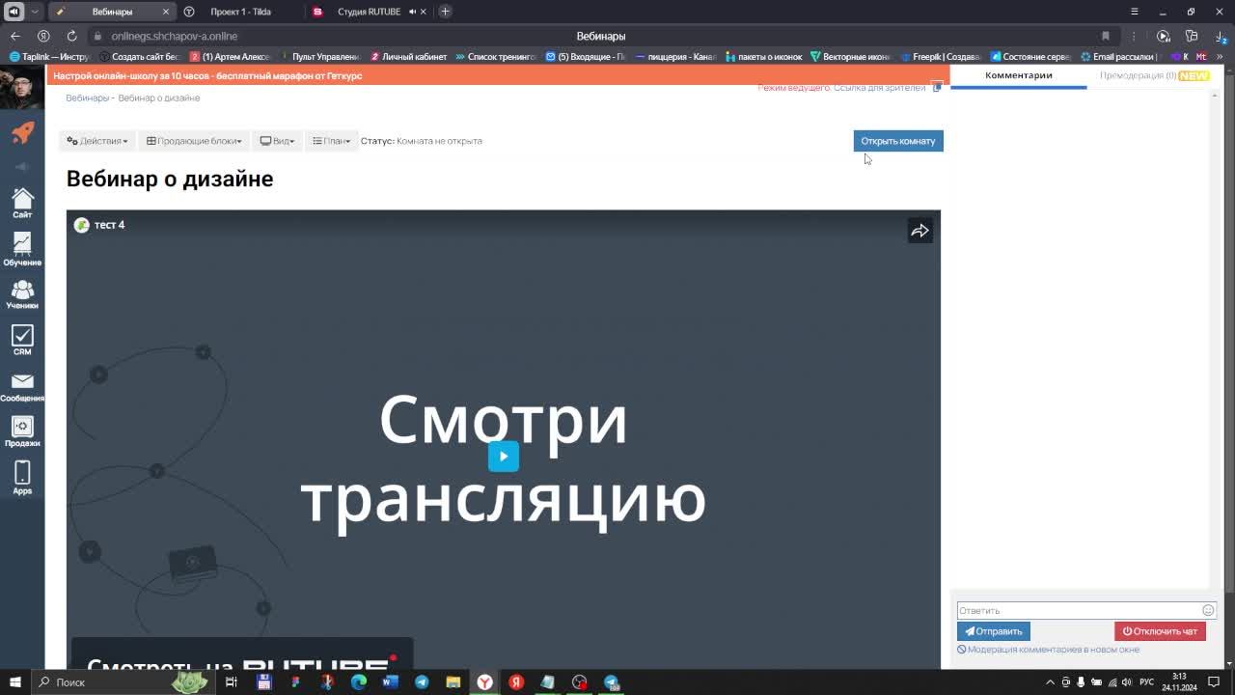
Task: Expand the Действия dropdown
Action: (96, 141)
